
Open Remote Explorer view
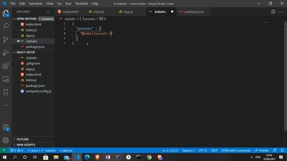(6, 79)
